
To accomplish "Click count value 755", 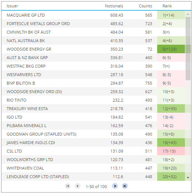I will point(148,83).
